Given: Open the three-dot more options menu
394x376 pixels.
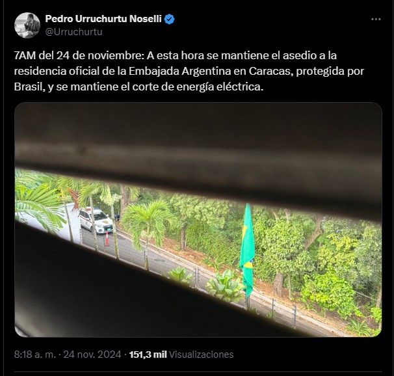Looking at the screenshot, I should point(376,19).
